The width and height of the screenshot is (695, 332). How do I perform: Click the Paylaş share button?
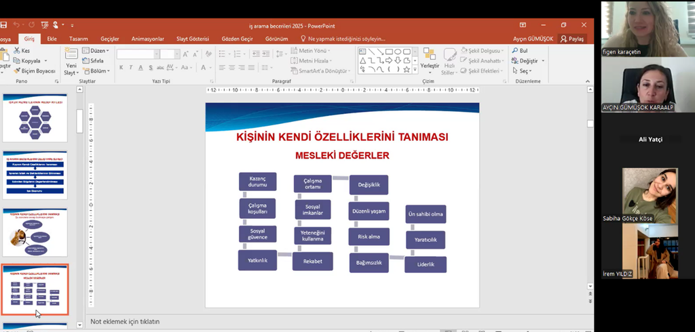(x=572, y=39)
